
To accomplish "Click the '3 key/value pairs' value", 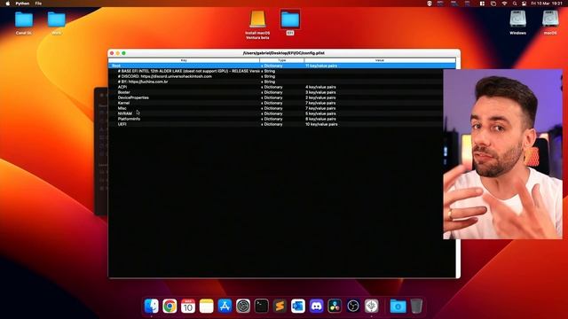I will tap(320, 92).
